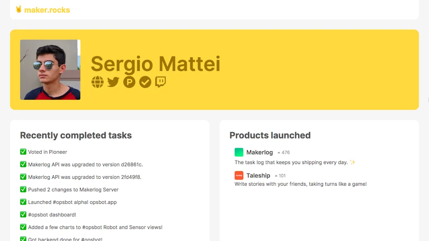This screenshot has width=429, height=241.
Task: Toggle the checkbox on 'Voted in Pioneer'
Action: 23,152
